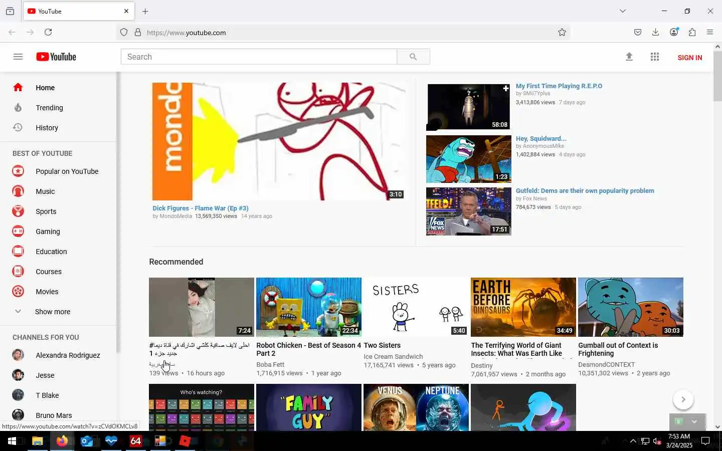Add R.E.P.O video to watch later plus icon
722x451 pixels.
pos(505,89)
